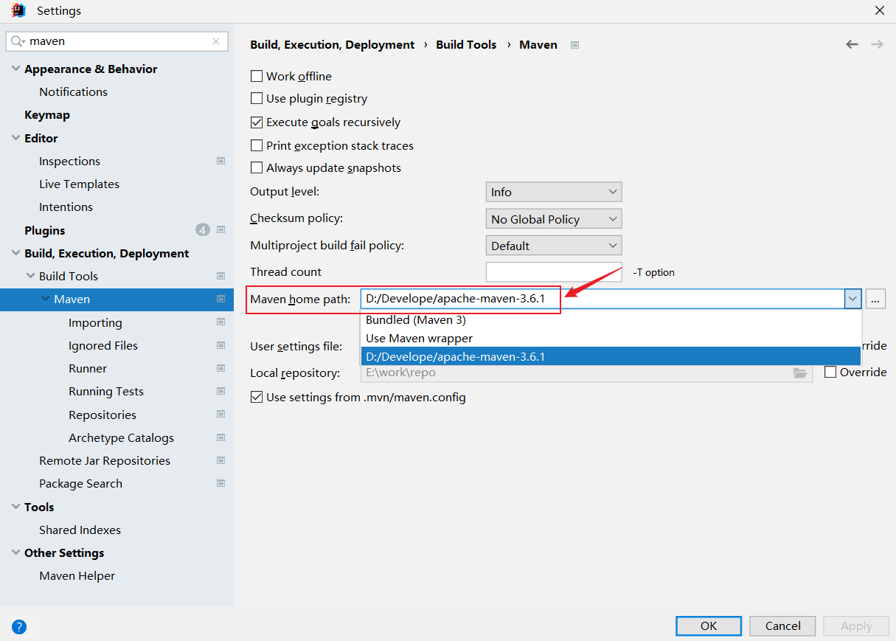The width and height of the screenshot is (896, 641).
Task: Click the Thread count input field
Action: [x=554, y=272]
